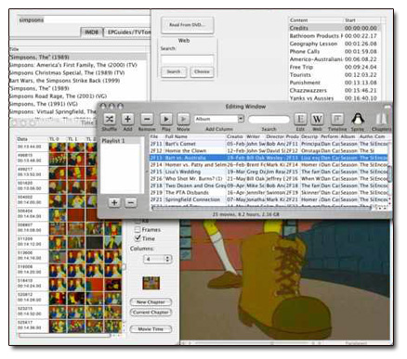Switch to the IMDB tab
The image size is (407, 359).
91,32
